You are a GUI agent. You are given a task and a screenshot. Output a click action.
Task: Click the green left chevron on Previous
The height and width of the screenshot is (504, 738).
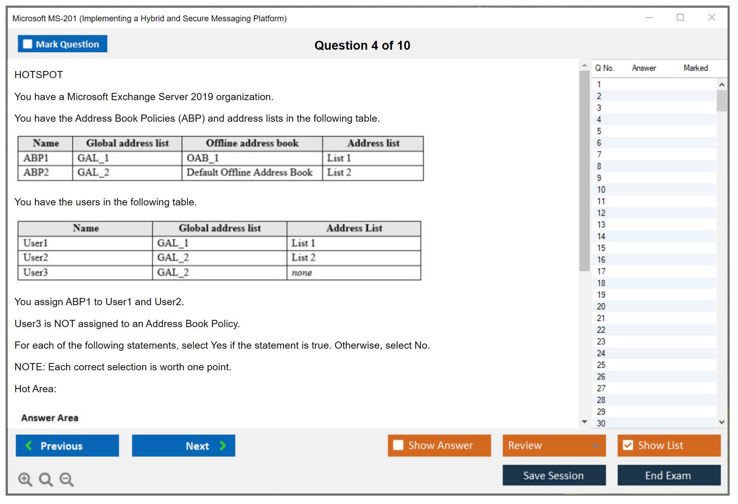[x=29, y=445]
